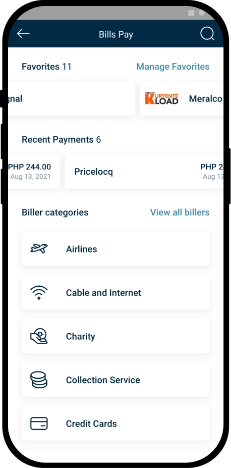Click the Cable and Internet wifi icon
The image size is (231, 468).
pos(39,292)
